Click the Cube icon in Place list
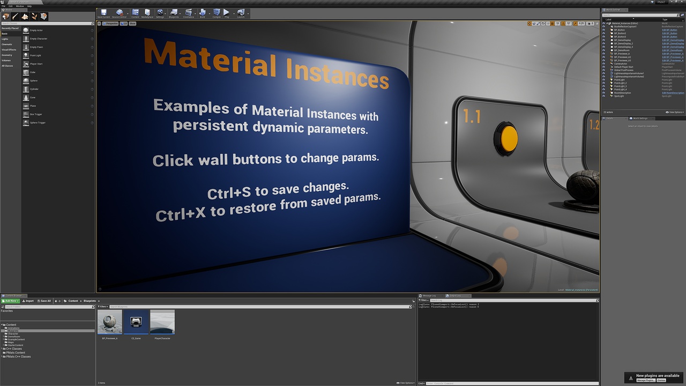This screenshot has height=386, width=686. pos(26,72)
